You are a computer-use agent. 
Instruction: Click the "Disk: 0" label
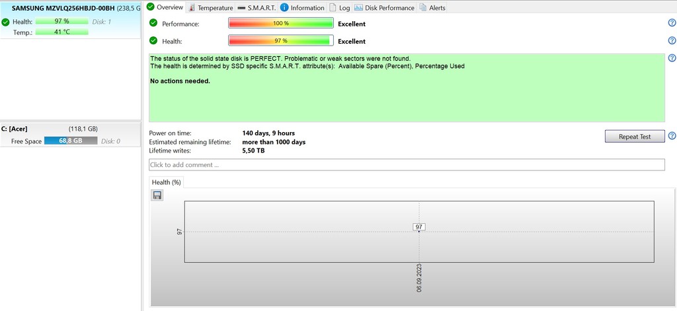[110, 141]
